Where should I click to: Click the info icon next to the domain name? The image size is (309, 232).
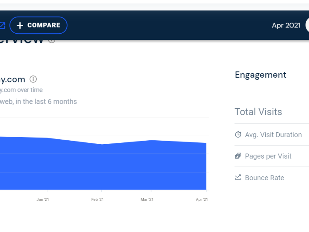(x=33, y=79)
